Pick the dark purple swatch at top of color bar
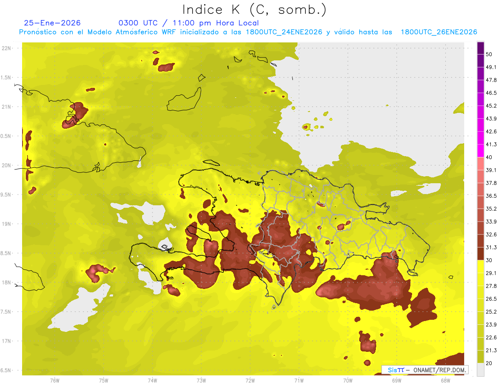This screenshot has height=386, width=500. pyautogui.click(x=480, y=48)
